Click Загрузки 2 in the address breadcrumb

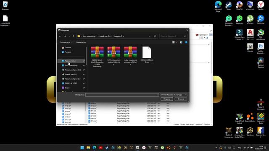pyautogui.click(x=118, y=36)
